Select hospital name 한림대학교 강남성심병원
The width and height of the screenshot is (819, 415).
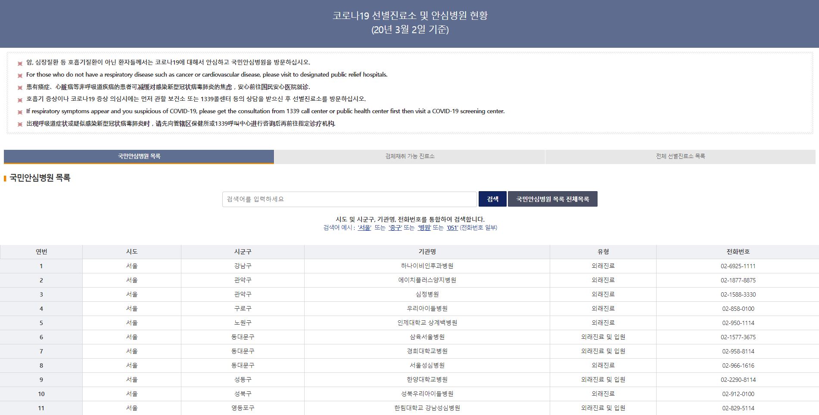coord(427,408)
